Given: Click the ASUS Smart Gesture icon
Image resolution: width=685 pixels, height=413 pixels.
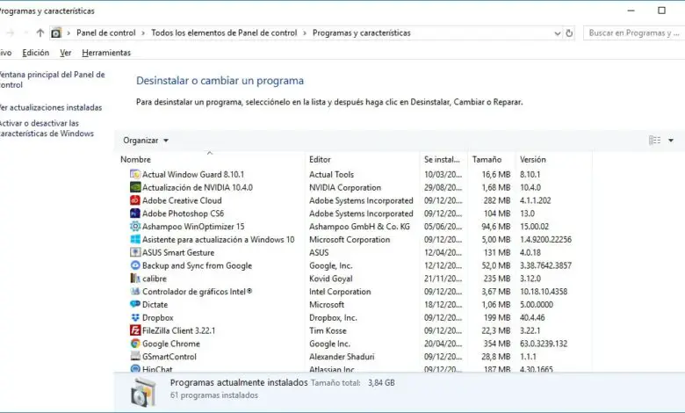Looking at the screenshot, I should (x=135, y=252).
